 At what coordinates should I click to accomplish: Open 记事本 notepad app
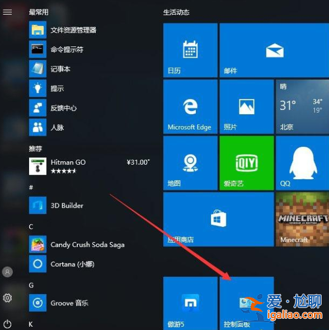(x=91, y=69)
